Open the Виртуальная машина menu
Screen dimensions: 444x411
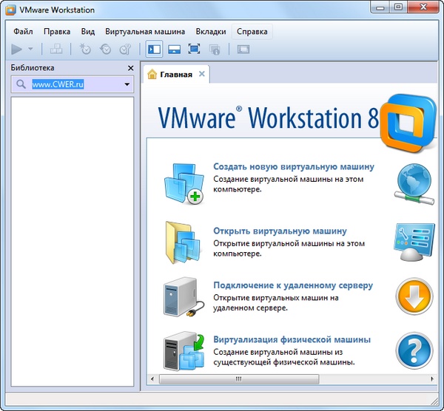point(145,32)
